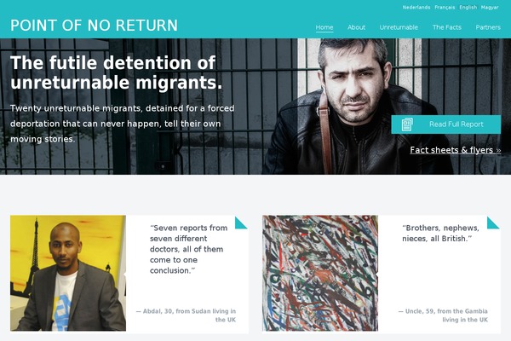This screenshot has width=511, height=341.
Task: Click the teal corner fold on Uncle's card
Action: coord(494,223)
